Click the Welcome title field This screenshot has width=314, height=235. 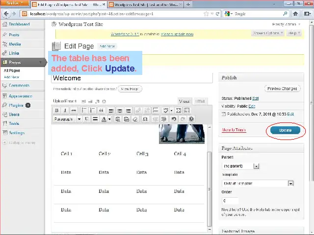[x=132, y=78]
